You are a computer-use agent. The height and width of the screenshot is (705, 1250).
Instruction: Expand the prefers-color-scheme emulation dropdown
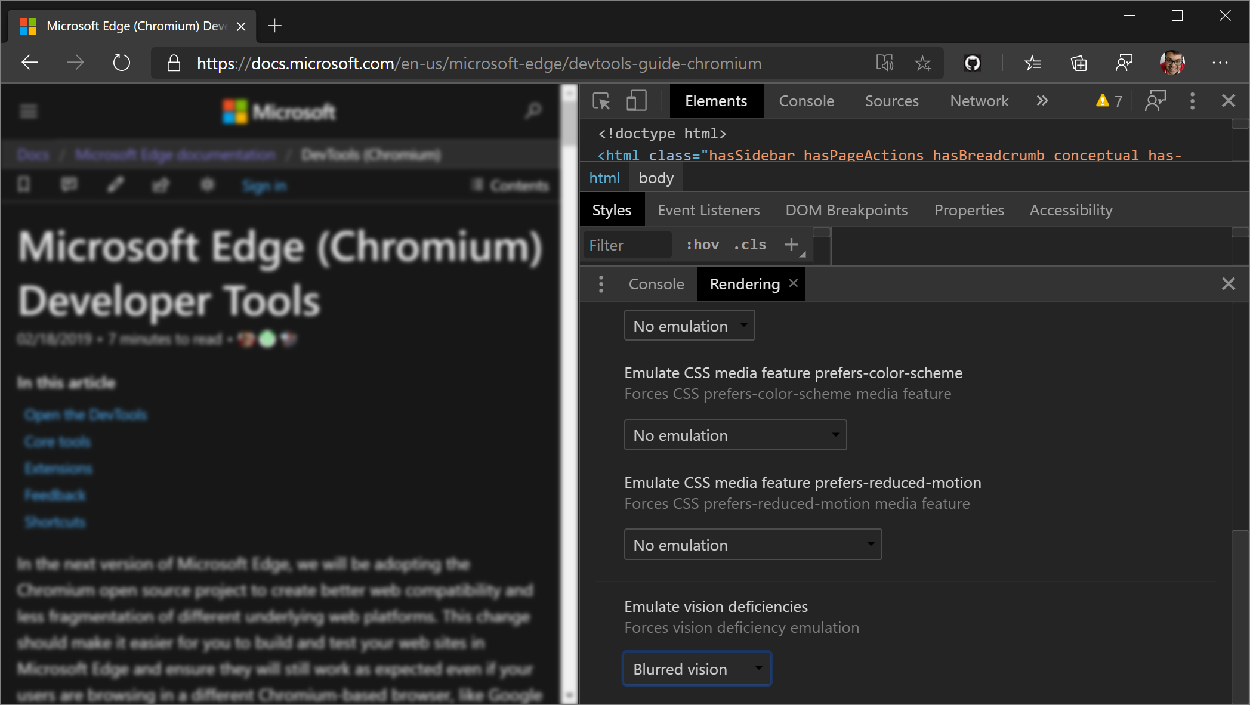pyautogui.click(x=734, y=434)
